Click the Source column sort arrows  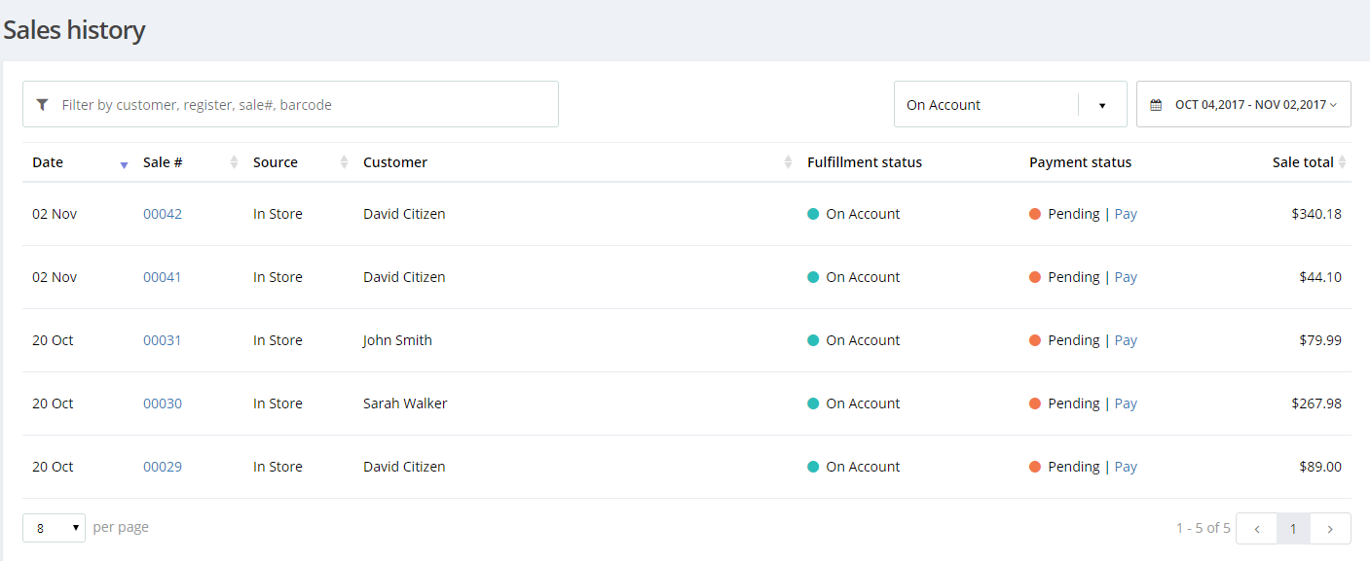[344, 162]
